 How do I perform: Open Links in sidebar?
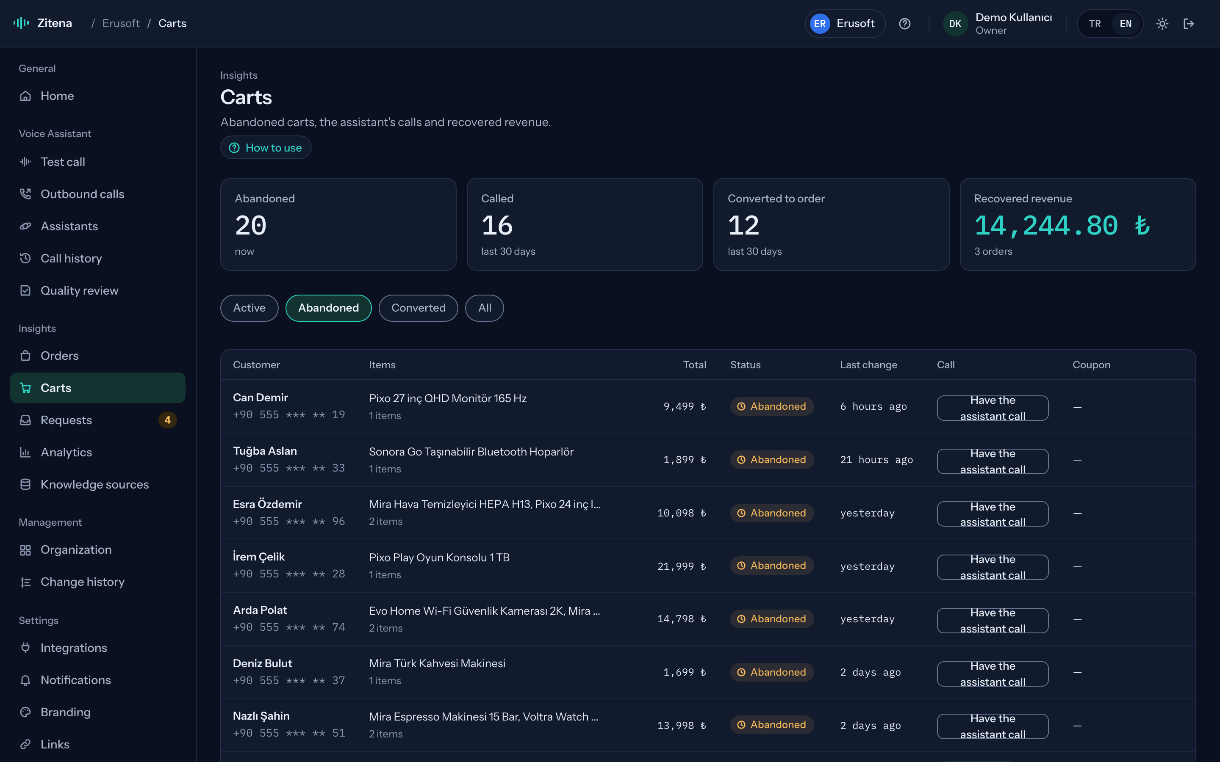(98, 744)
